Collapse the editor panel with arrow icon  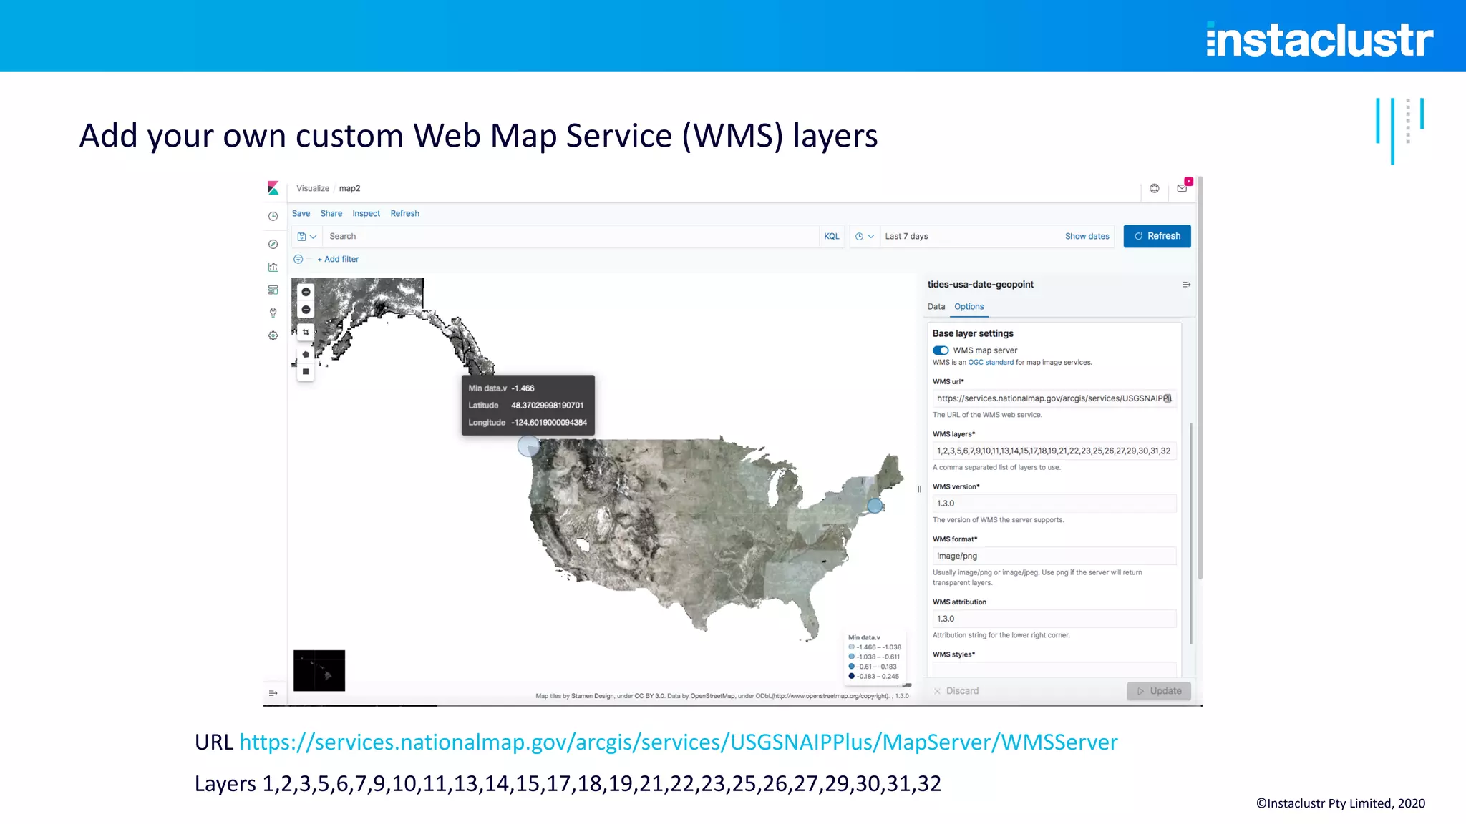coord(1186,285)
